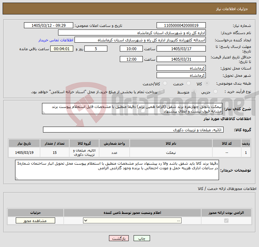This screenshot has width=259, height=247.
Task: Open the اطلاعات تماس خریدار link
Action: (56, 40)
